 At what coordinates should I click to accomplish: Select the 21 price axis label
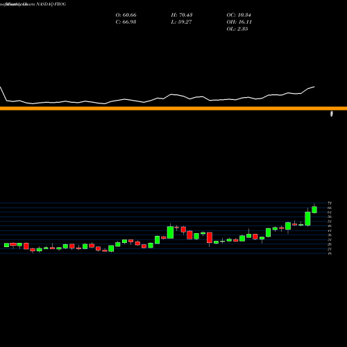tap(330, 249)
